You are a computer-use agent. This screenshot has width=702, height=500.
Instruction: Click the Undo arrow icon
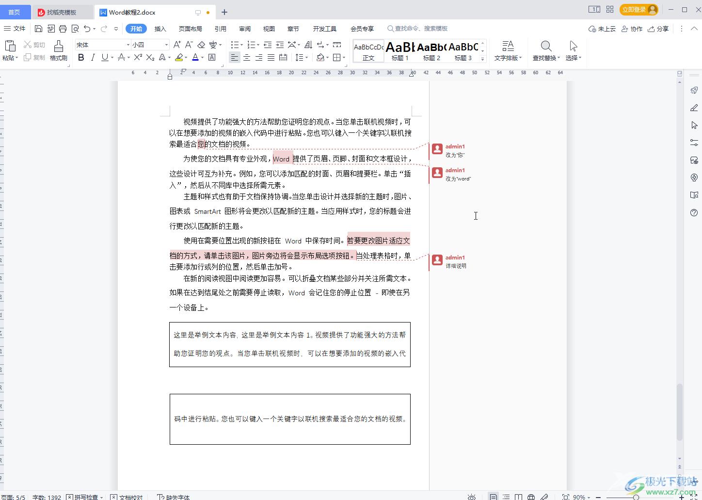coord(87,29)
